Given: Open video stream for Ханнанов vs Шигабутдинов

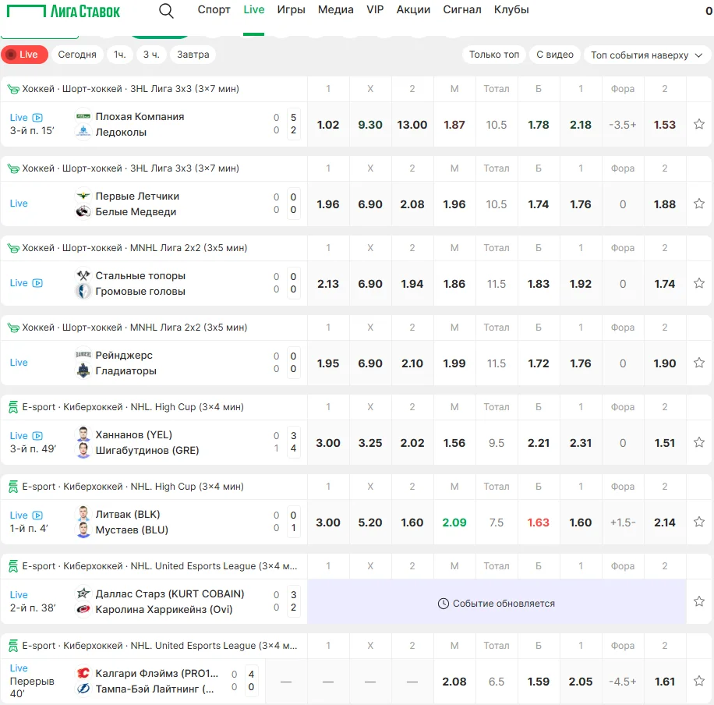Looking at the screenshot, I should (37, 436).
